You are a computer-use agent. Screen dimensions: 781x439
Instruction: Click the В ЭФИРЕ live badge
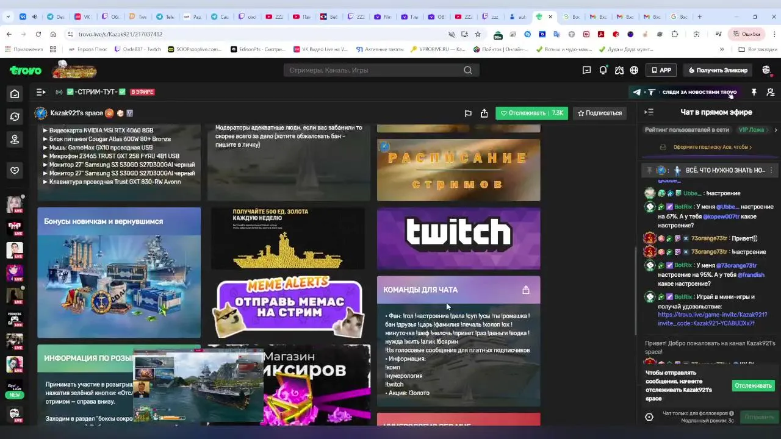[x=142, y=92]
